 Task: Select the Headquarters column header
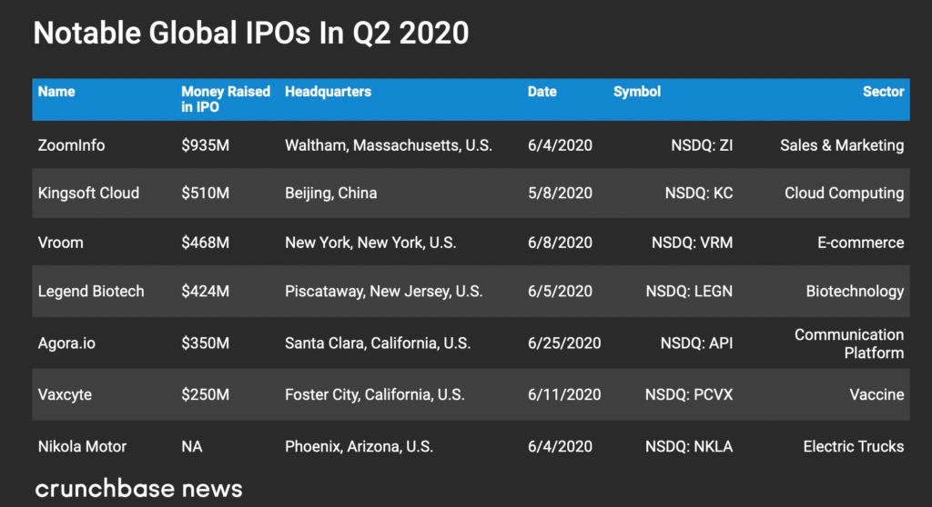tap(328, 92)
